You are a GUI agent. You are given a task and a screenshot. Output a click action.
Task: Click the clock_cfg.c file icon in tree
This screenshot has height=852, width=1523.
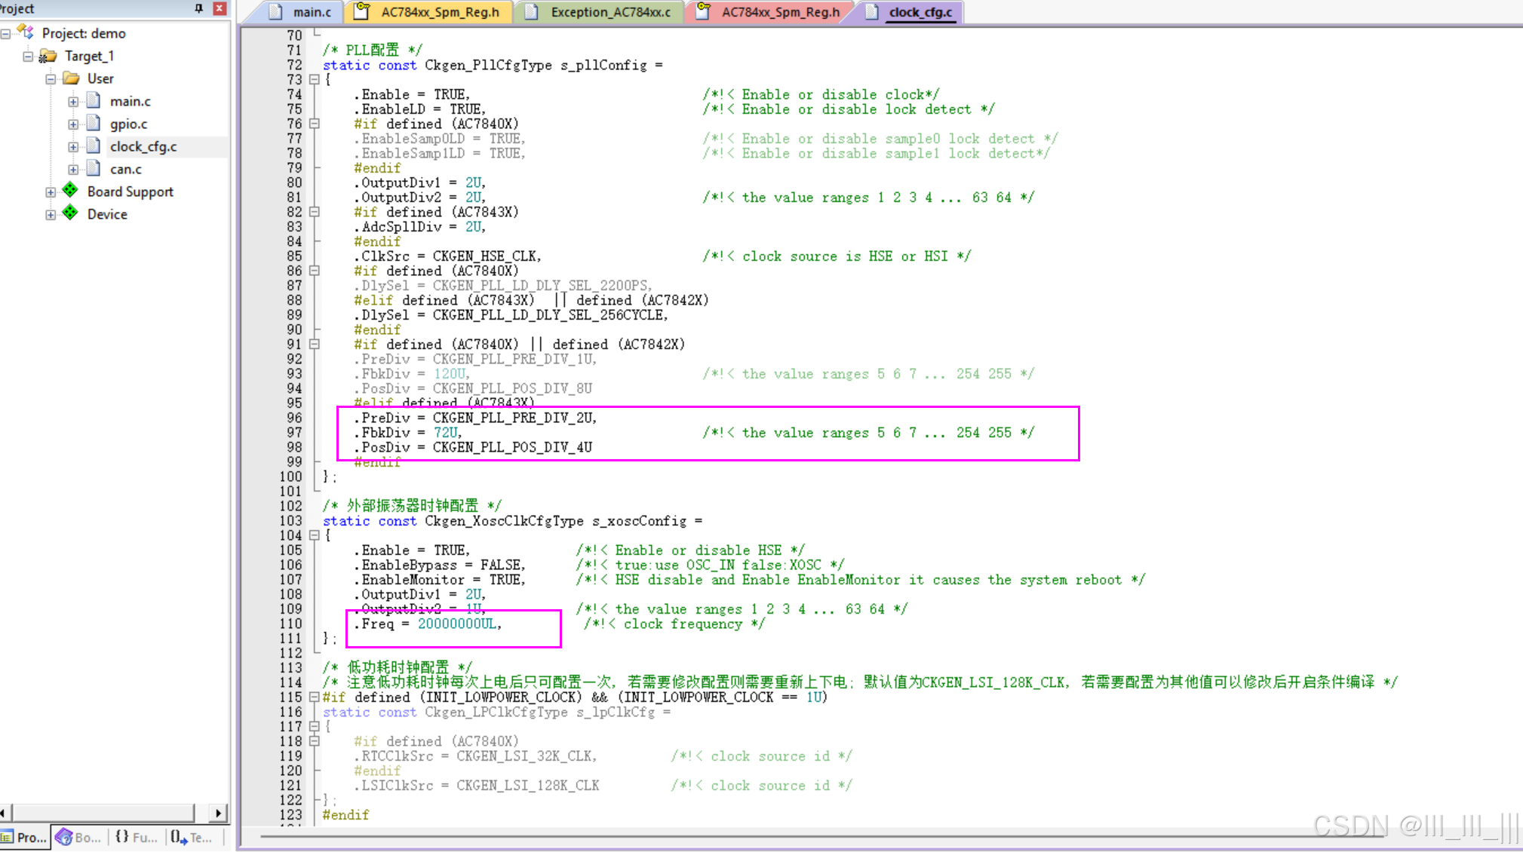pos(94,146)
